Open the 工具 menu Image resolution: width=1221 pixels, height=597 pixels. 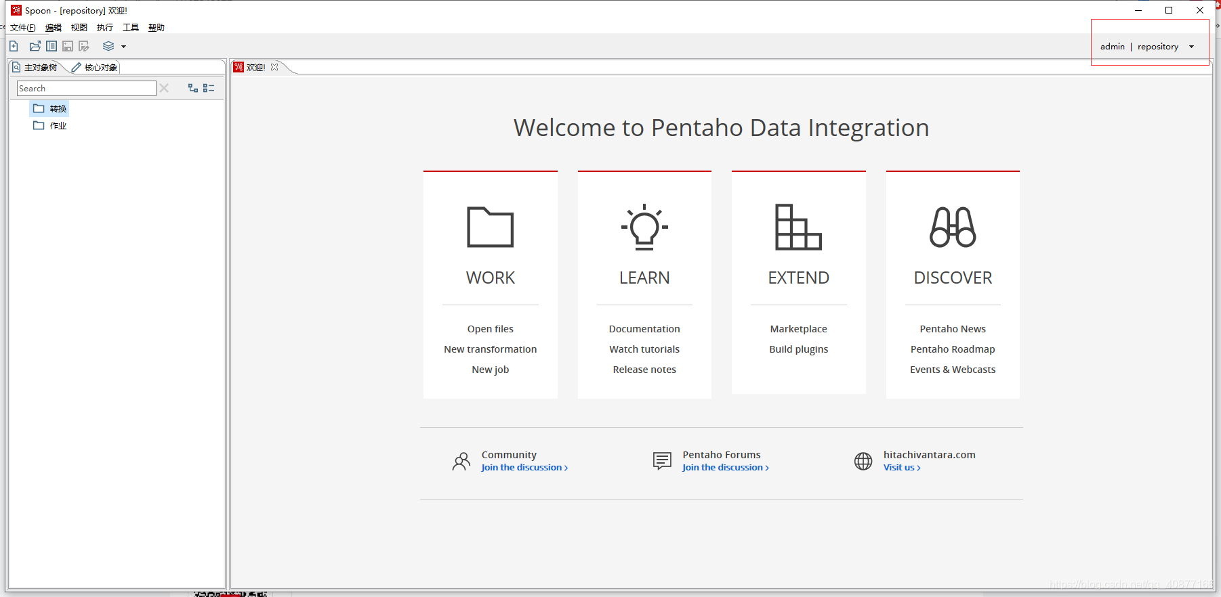click(131, 28)
